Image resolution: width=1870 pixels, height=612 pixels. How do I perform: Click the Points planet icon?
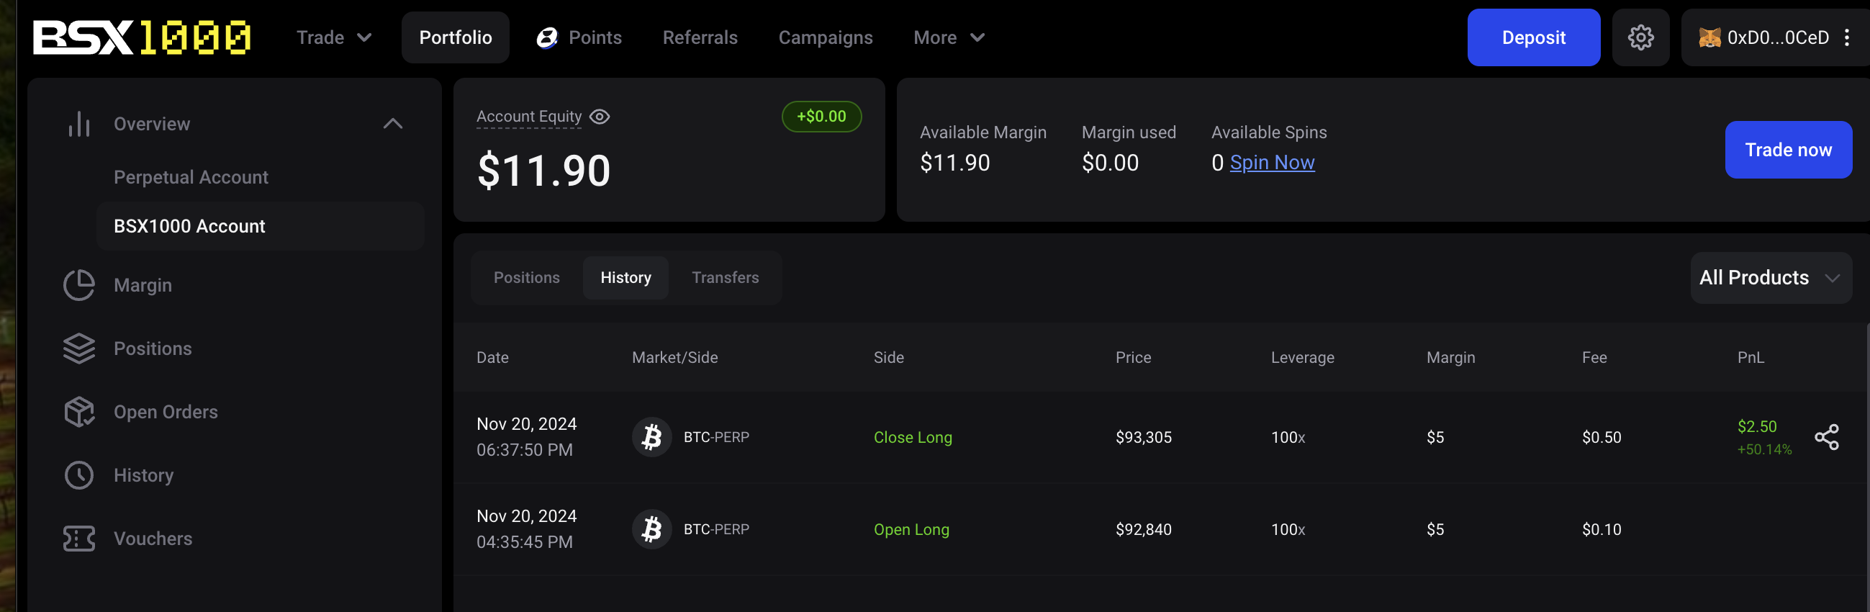coord(546,37)
